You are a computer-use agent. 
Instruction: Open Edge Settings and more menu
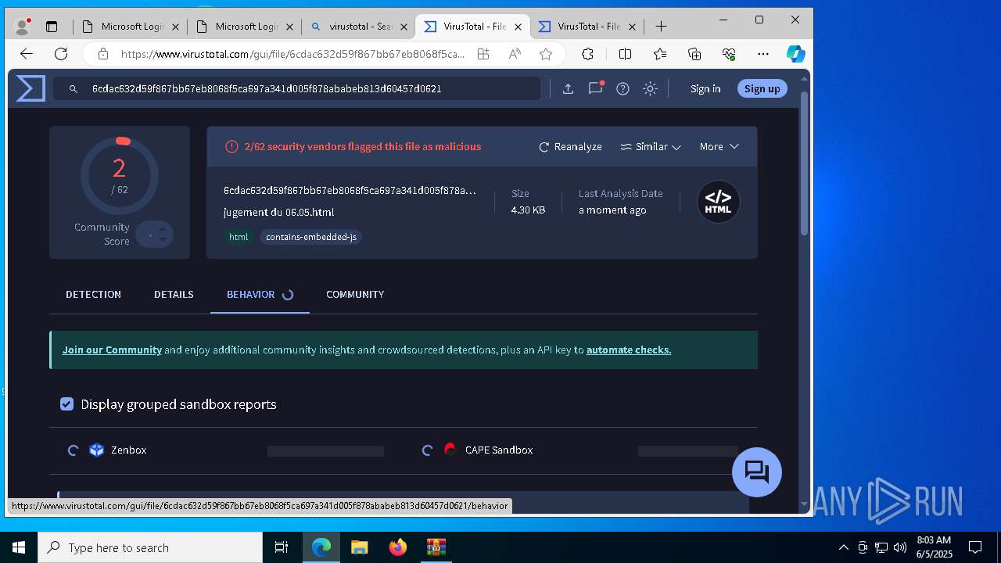[763, 54]
